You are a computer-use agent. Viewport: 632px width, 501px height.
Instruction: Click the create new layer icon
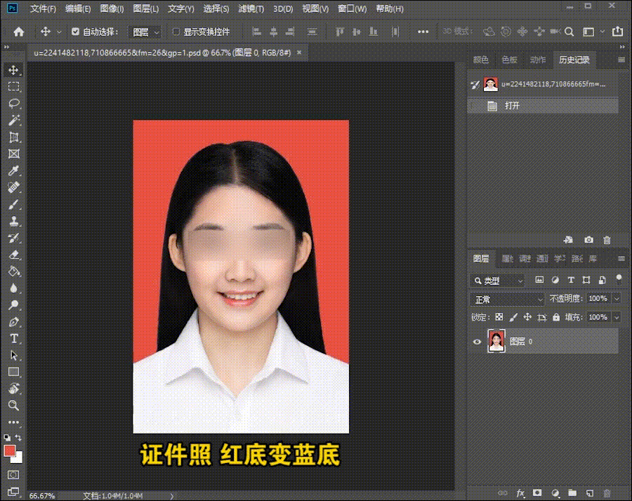590,493
